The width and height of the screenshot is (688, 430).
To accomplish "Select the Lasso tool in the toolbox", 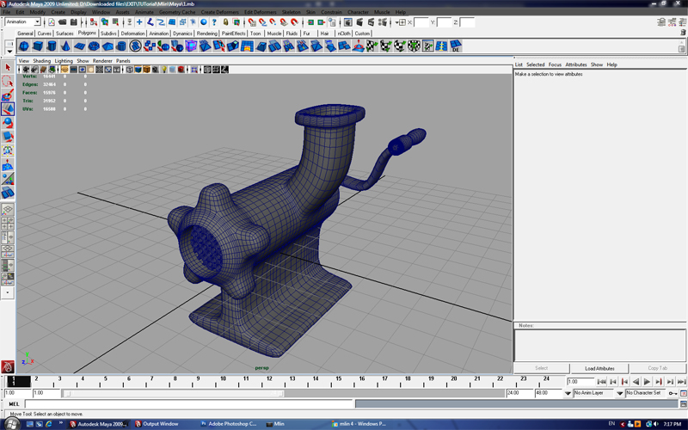I will tap(8, 82).
